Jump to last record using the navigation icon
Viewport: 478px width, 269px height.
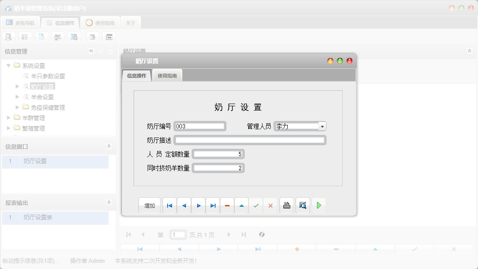(212, 205)
